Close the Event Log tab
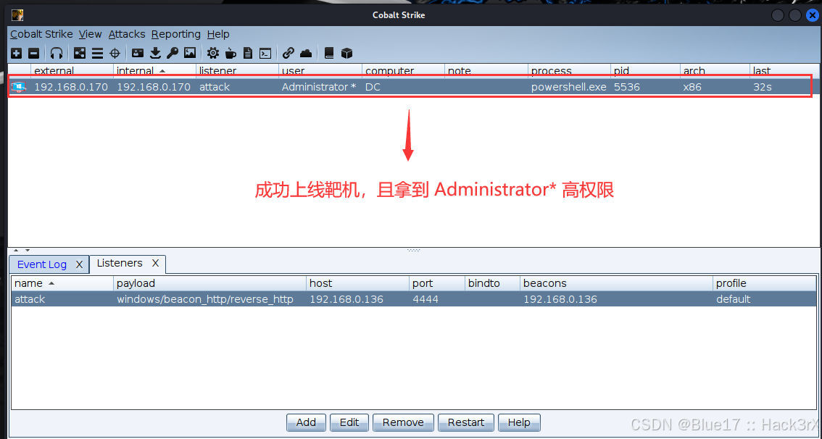The image size is (822, 439). point(79,264)
